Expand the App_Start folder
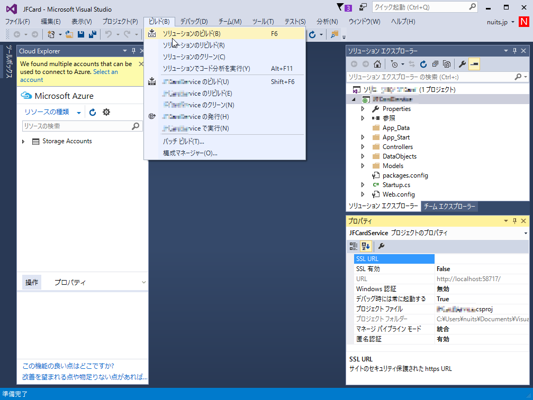The image size is (533, 400). click(x=363, y=137)
